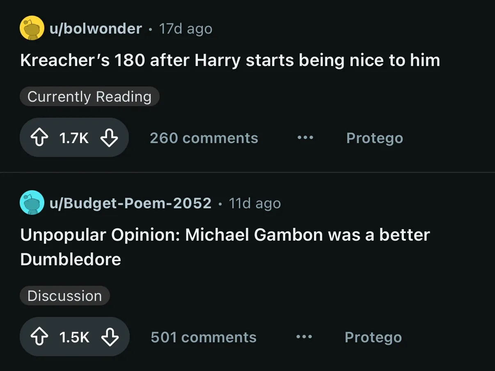Open the more options ellipsis on Gambon post
The height and width of the screenshot is (371, 495).
click(304, 337)
